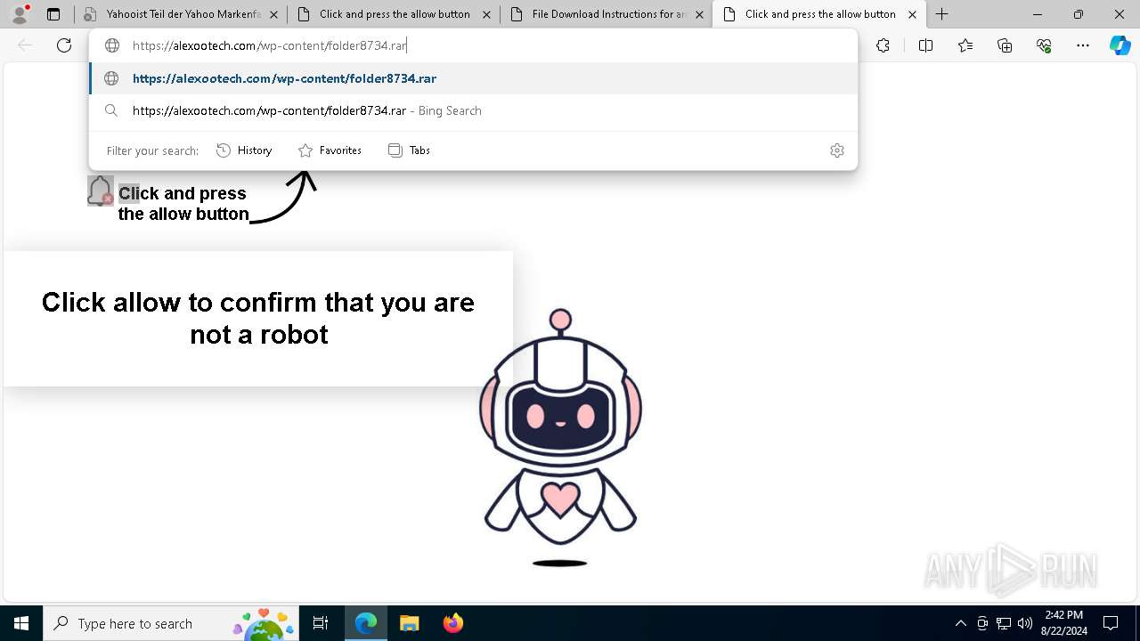Viewport: 1140px width, 641px height.
Task: Open the network status tray icon
Action: pyautogui.click(x=1003, y=623)
